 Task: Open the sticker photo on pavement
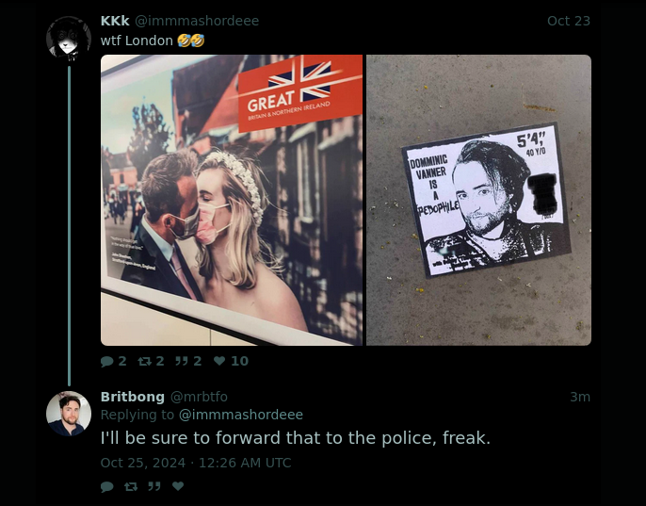click(478, 200)
